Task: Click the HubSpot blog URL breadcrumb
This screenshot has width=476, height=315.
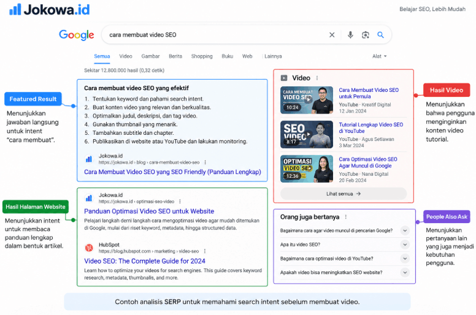Action: pos(148,251)
